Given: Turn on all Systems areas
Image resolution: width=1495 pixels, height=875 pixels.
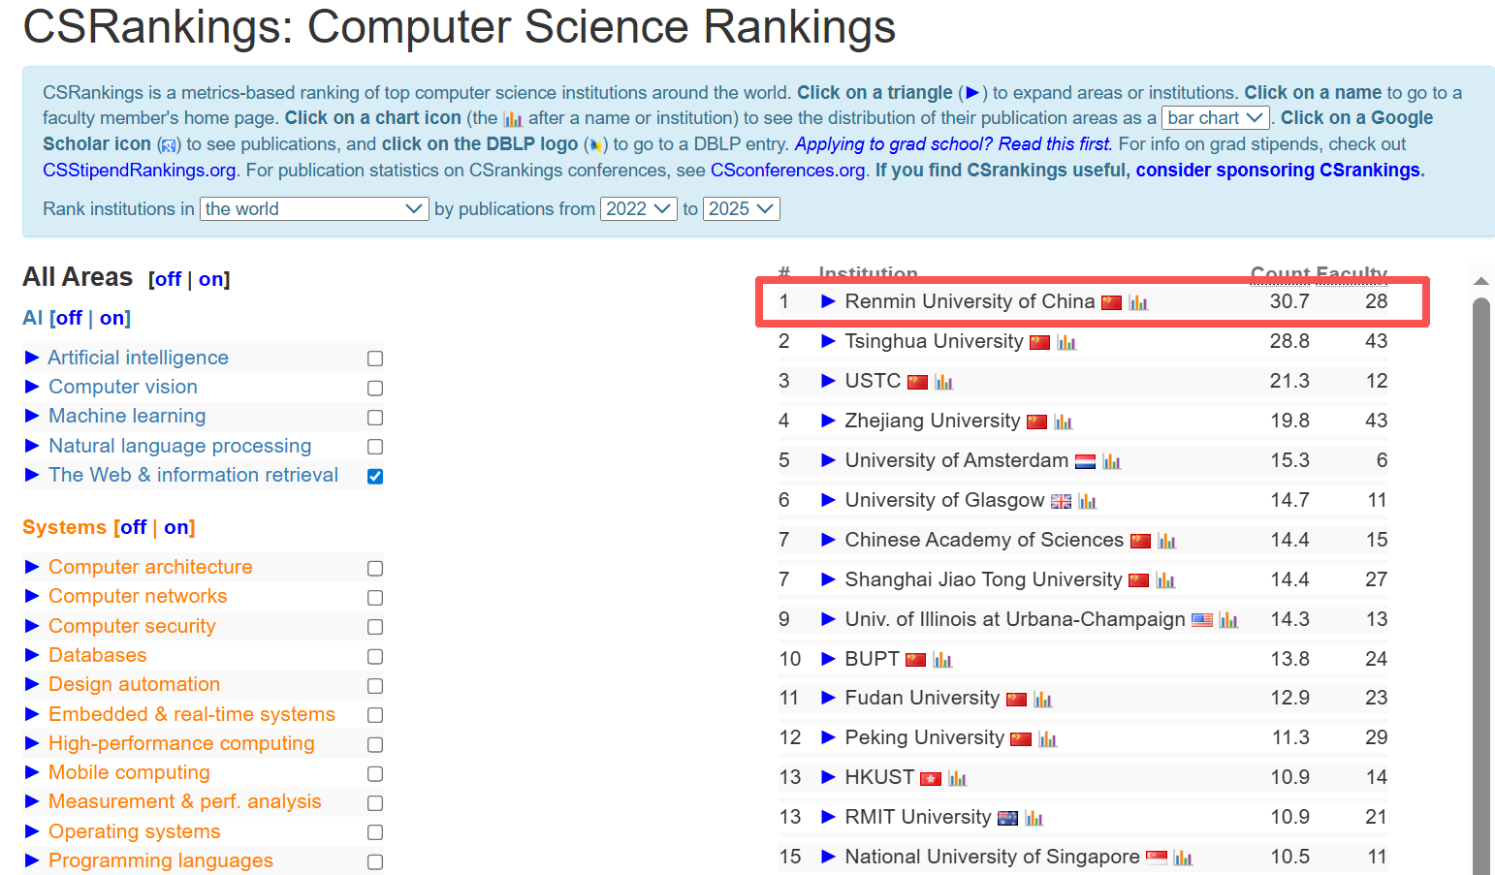Looking at the screenshot, I should (178, 527).
